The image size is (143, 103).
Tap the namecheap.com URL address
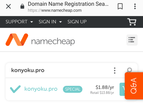coord(55,10)
